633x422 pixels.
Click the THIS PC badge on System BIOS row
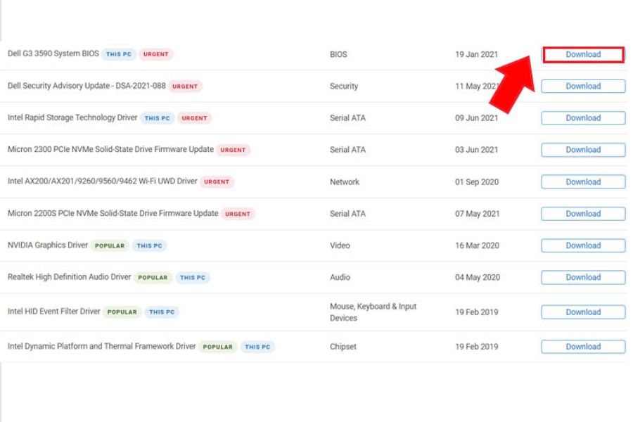pyautogui.click(x=119, y=54)
